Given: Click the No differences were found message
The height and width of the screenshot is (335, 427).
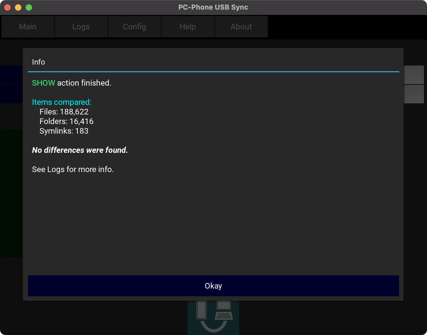Looking at the screenshot, I should (x=80, y=150).
